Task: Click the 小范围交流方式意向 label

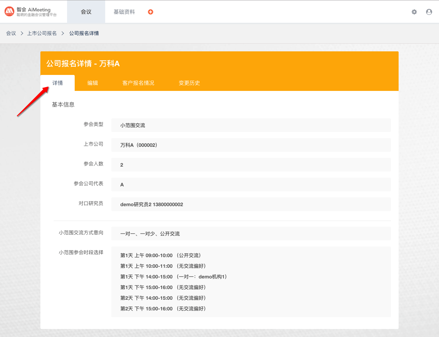Action: (x=81, y=232)
